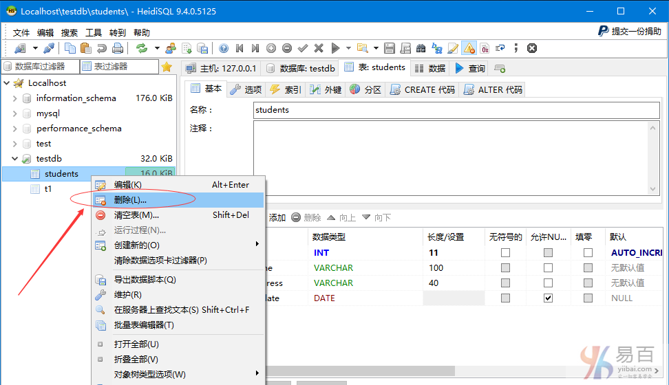Open the user manager icon
This screenshot has height=385, width=669.
(x=170, y=48)
